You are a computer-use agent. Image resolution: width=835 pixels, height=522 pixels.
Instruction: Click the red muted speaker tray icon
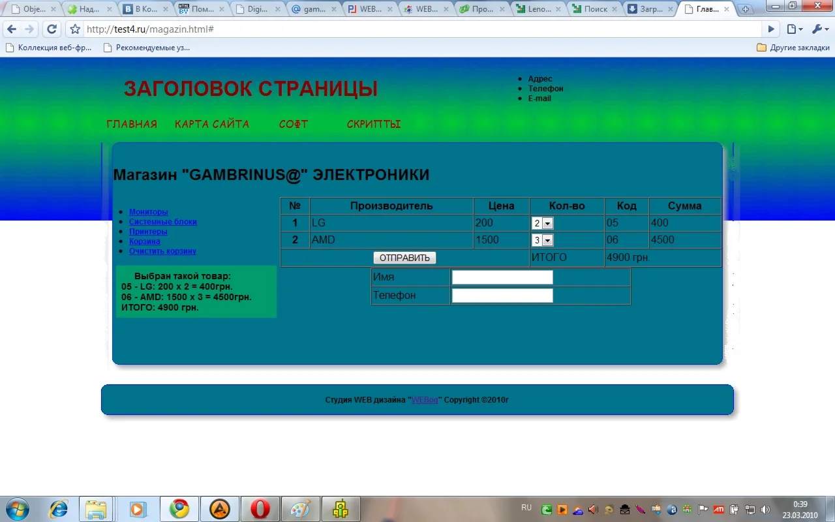[x=593, y=510]
